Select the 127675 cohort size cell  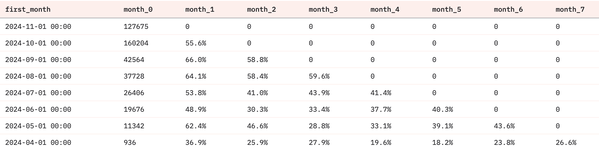(136, 27)
